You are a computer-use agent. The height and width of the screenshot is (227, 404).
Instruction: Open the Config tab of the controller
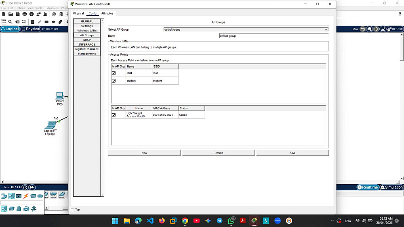93,13
